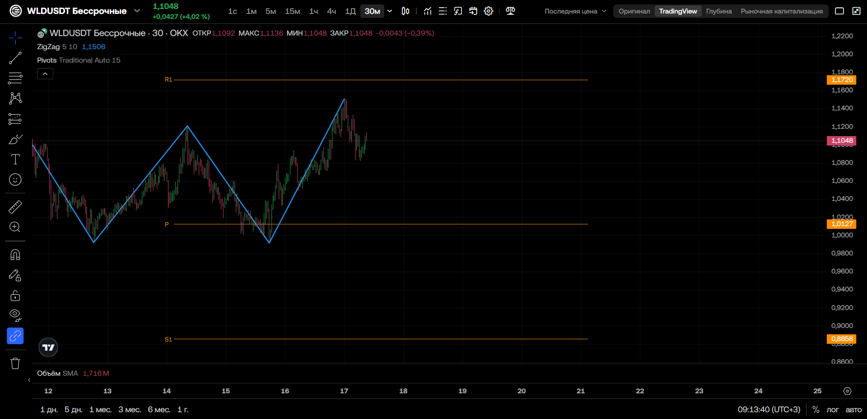Image resolution: width=867 pixels, height=419 pixels.
Task: Toggle lock all drawing tools
Action: point(15,296)
